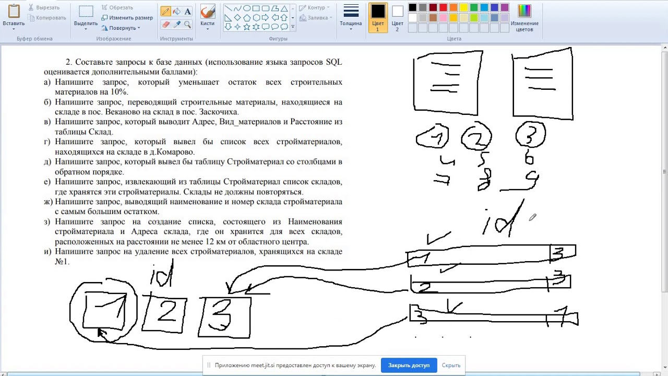668x376 pixels.
Task: Open the Вставить dropdown arrow
Action: [14, 29]
